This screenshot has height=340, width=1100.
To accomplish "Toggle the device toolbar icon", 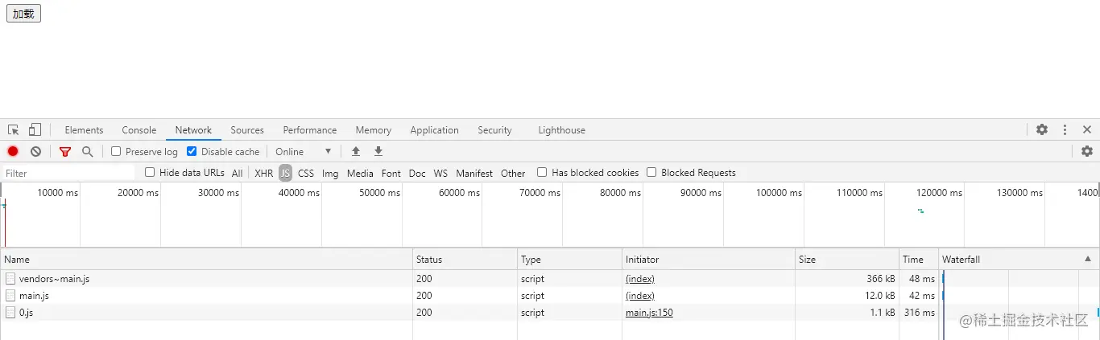I will 35,130.
